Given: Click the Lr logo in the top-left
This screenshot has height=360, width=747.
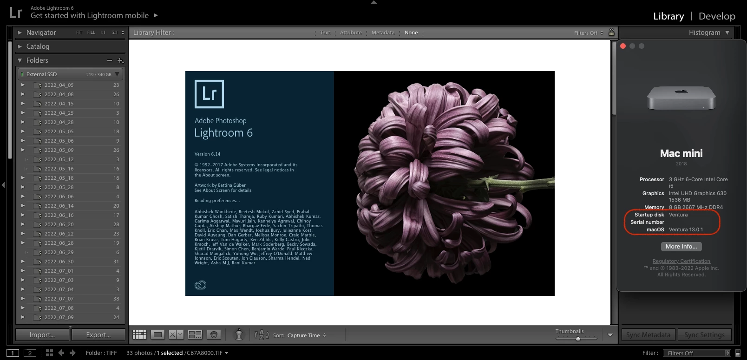Looking at the screenshot, I should coord(16,13).
